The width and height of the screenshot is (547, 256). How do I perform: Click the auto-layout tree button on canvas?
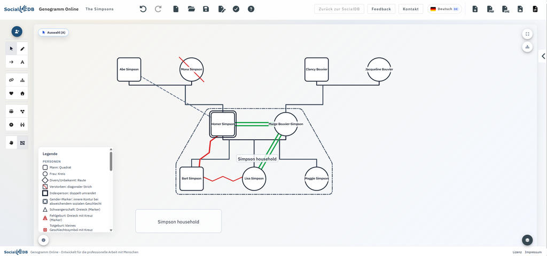coord(527,47)
